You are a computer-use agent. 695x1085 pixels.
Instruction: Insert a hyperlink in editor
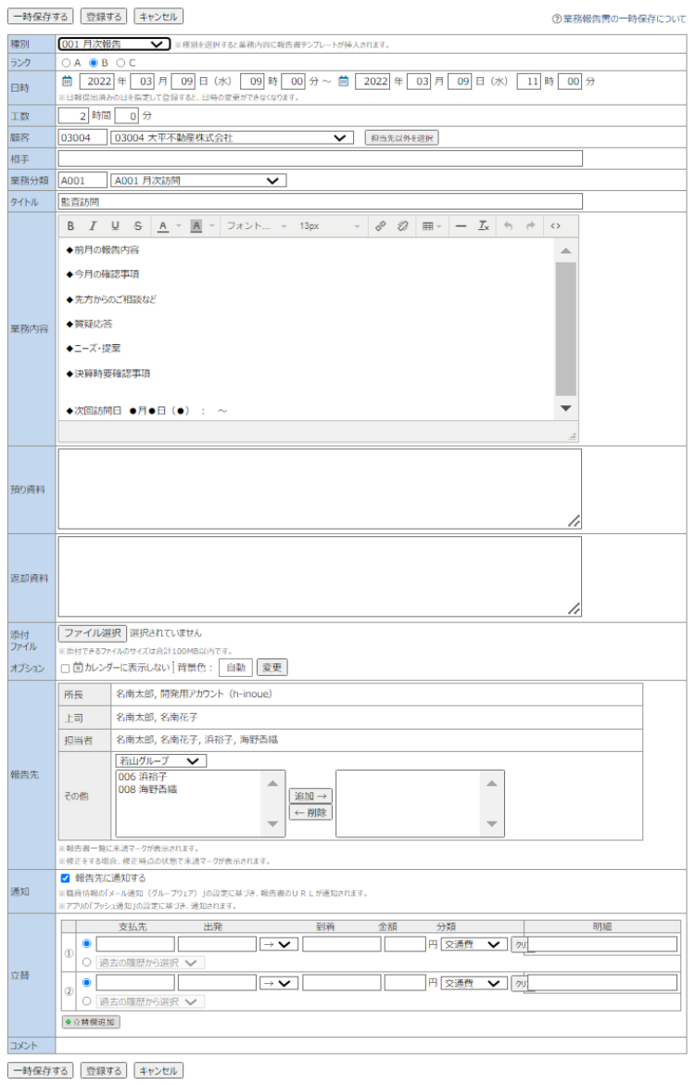click(x=380, y=226)
